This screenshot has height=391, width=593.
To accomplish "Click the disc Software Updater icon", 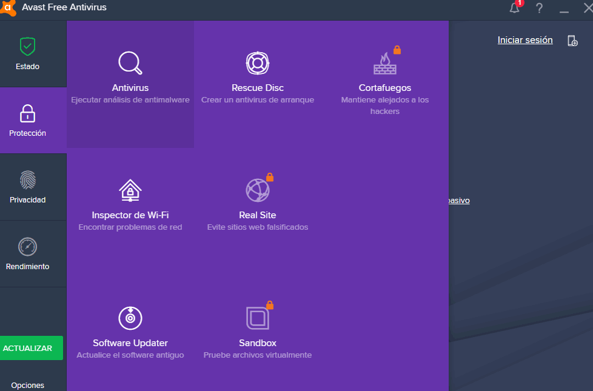I will point(130,318).
